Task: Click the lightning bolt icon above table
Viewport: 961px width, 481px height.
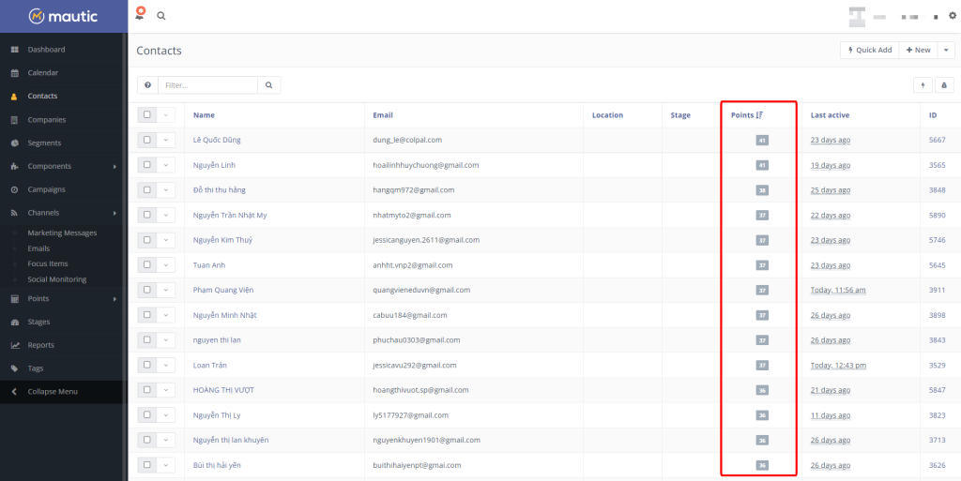Action: click(923, 85)
